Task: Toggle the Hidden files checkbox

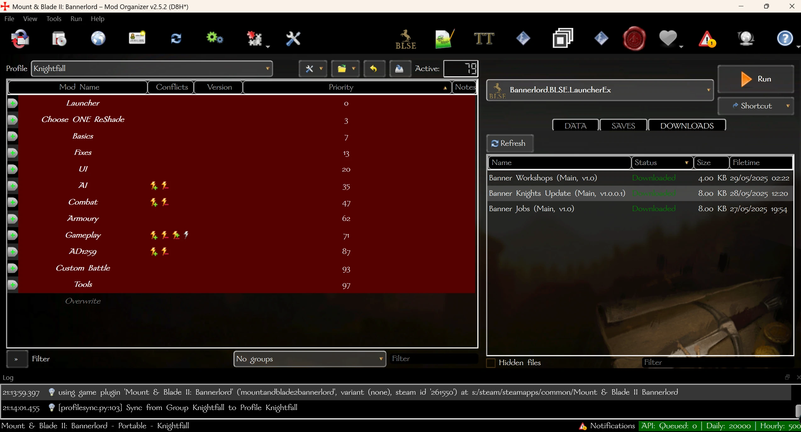Action: tap(491, 363)
